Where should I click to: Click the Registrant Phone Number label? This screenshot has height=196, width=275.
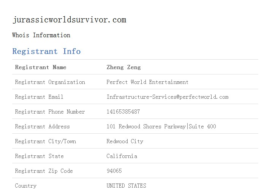[x=50, y=112]
